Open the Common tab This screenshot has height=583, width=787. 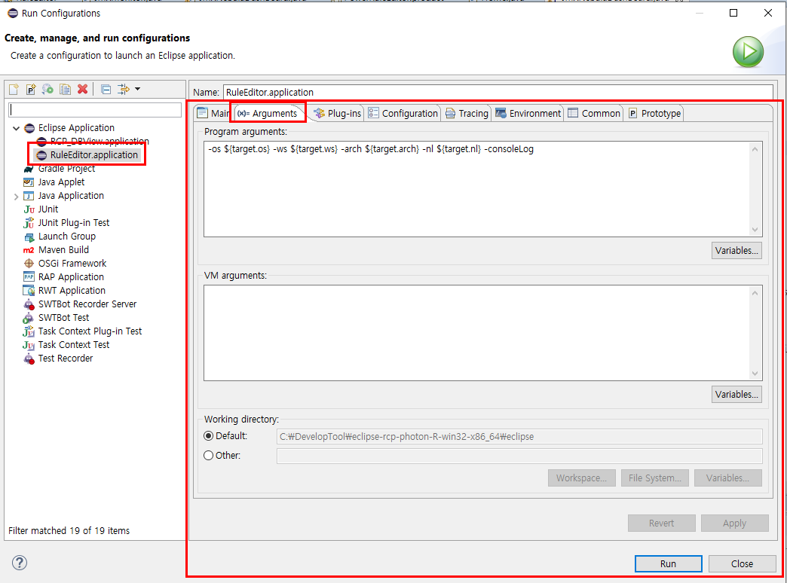pos(594,114)
